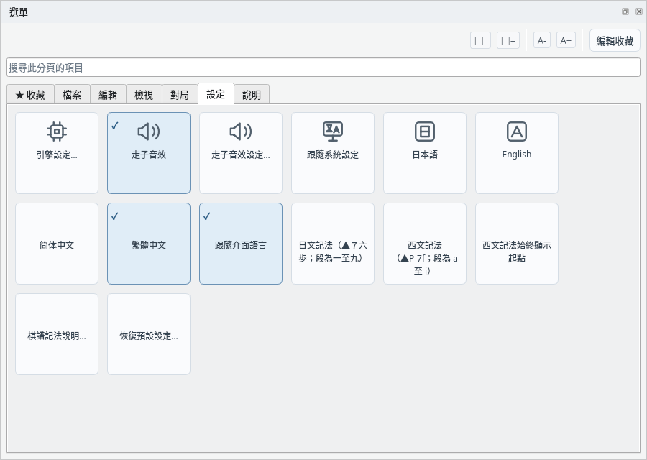Click 恢復預設設定 restore defaults tile

pos(149,334)
